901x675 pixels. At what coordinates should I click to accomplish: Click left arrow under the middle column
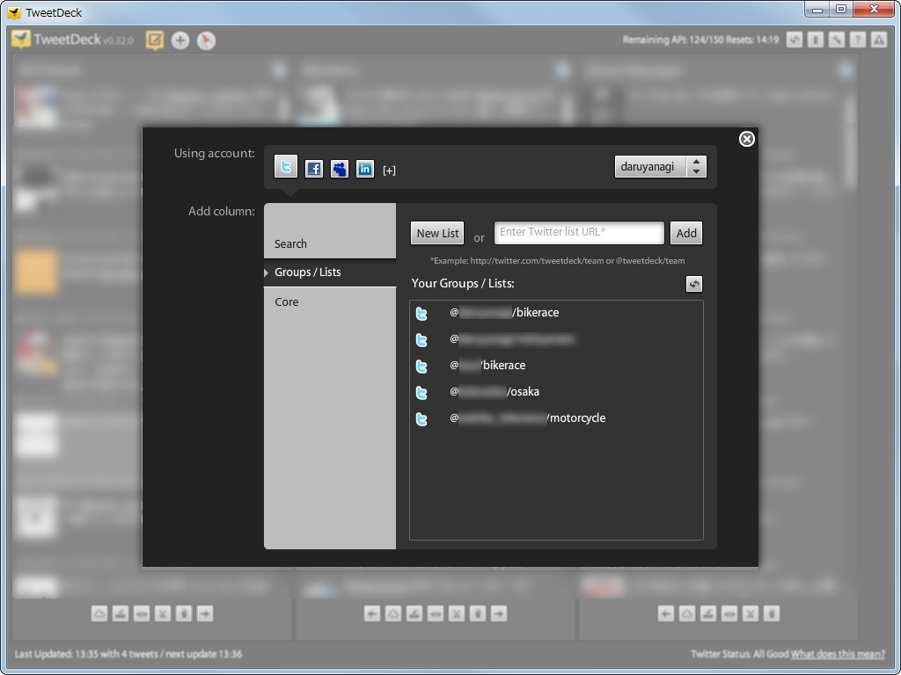pos(372,614)
